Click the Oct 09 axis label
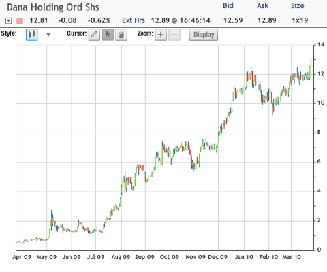The width and height of the screenshot is (327, 272). (170, 257)
